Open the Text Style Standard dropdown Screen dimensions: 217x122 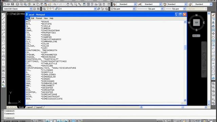(x=135, y=4)
